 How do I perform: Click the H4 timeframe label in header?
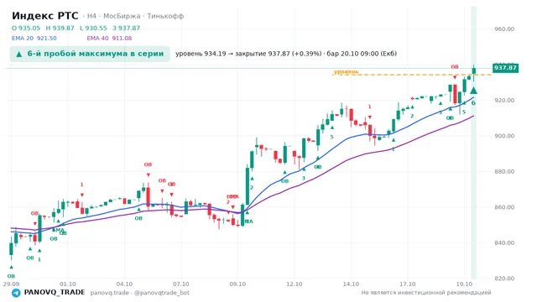click(x=91, y=16)
